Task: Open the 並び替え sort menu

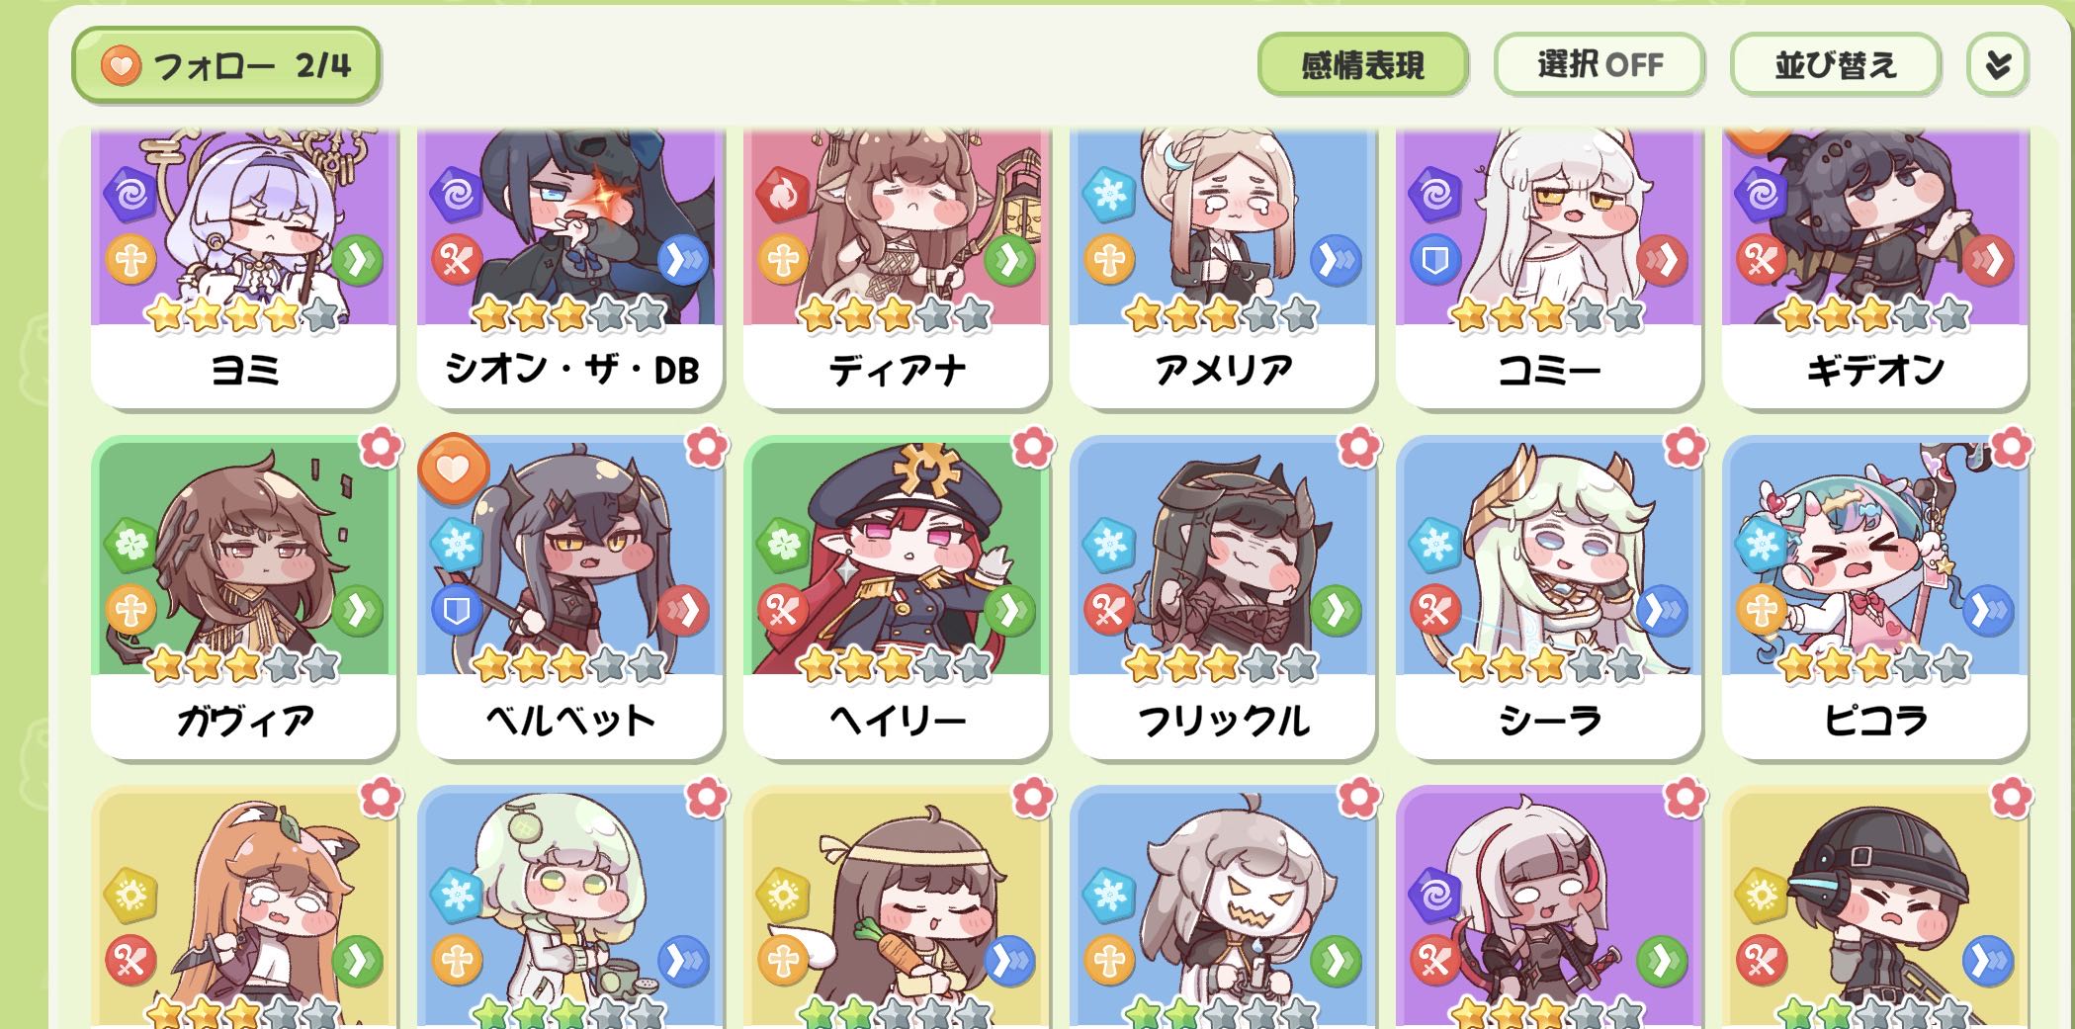Action: pyautogui.click(x=1836, y=65)
